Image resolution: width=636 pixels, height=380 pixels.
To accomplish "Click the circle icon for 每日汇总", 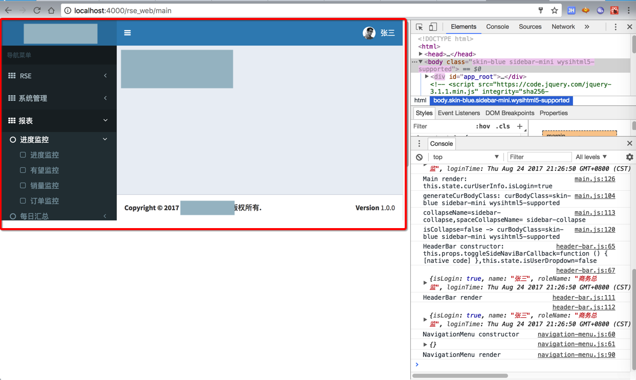I will [13, 216].
